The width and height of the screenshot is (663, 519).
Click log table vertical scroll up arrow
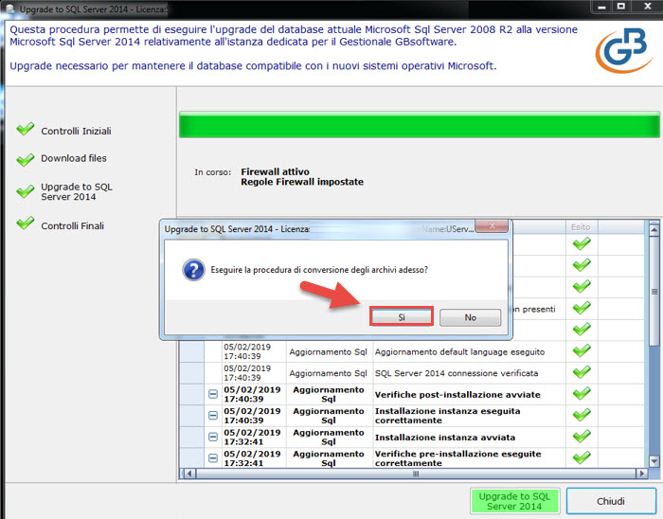point(654,230)
